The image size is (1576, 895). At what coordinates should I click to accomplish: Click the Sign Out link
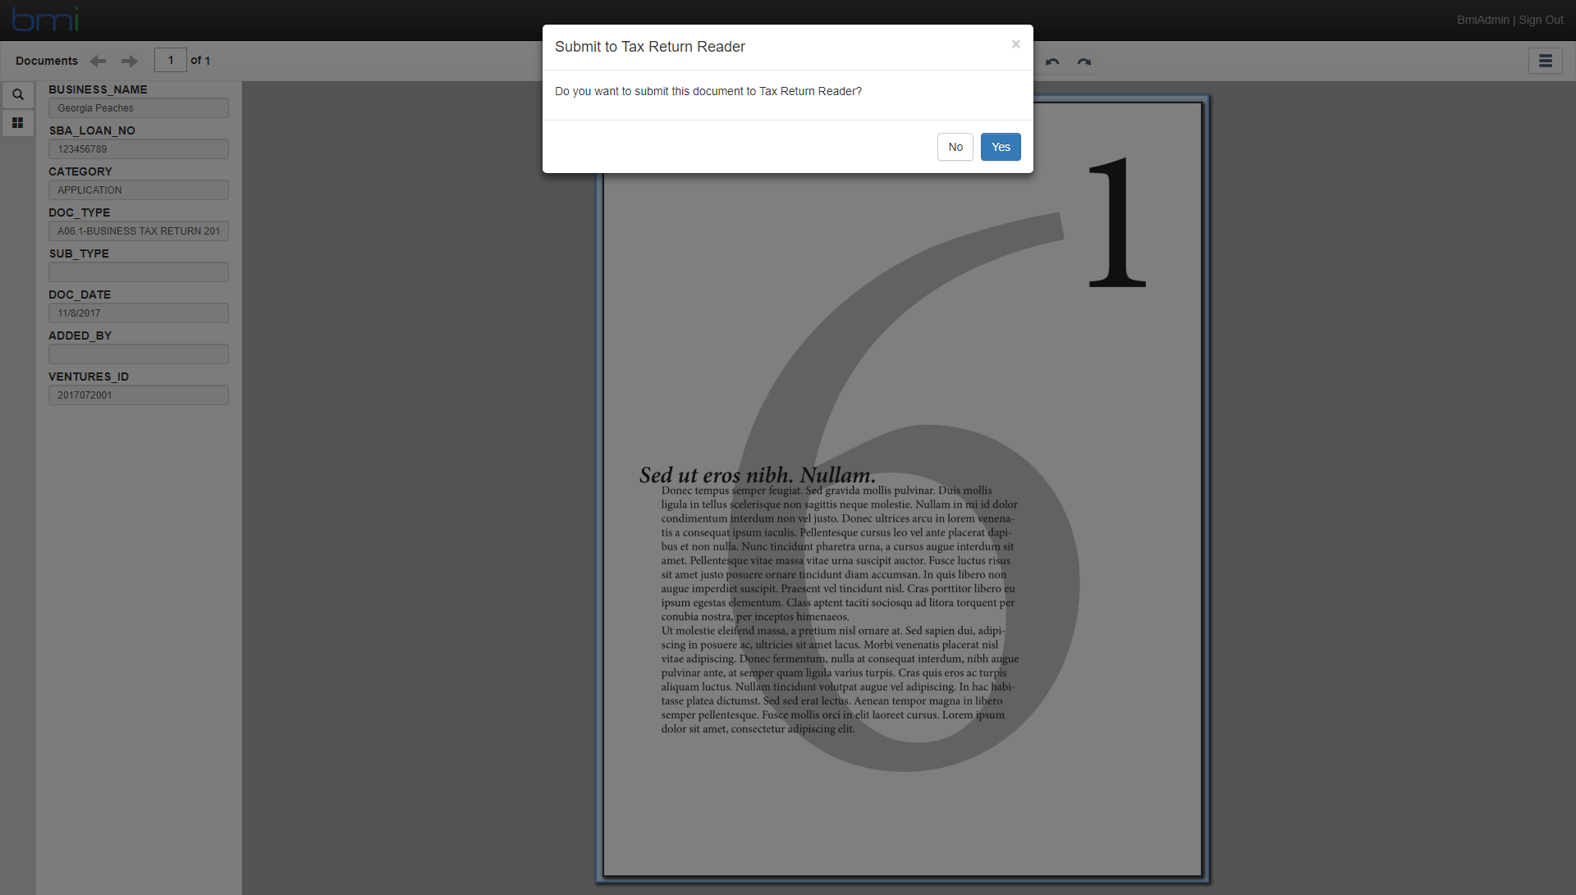click(1541, 20)
